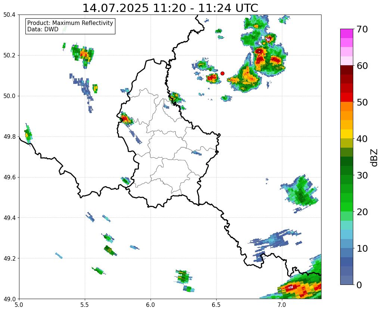Pick the dark maroon swatch below 60
The image size is (382, 311).
coord(347,70)
